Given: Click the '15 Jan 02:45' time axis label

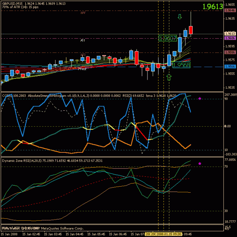Looking at the screenshot, I should [31, 234].
